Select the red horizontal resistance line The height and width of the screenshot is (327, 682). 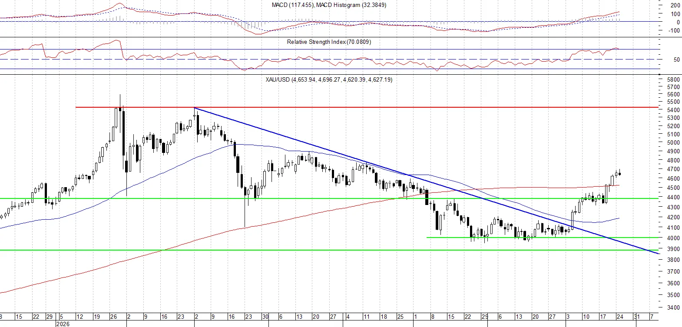coord(367,107)
